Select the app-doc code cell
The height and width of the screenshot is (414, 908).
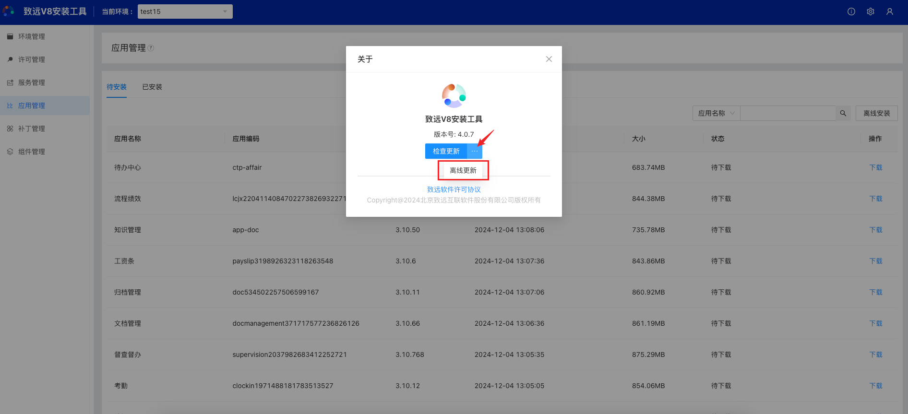click(246, 230)
